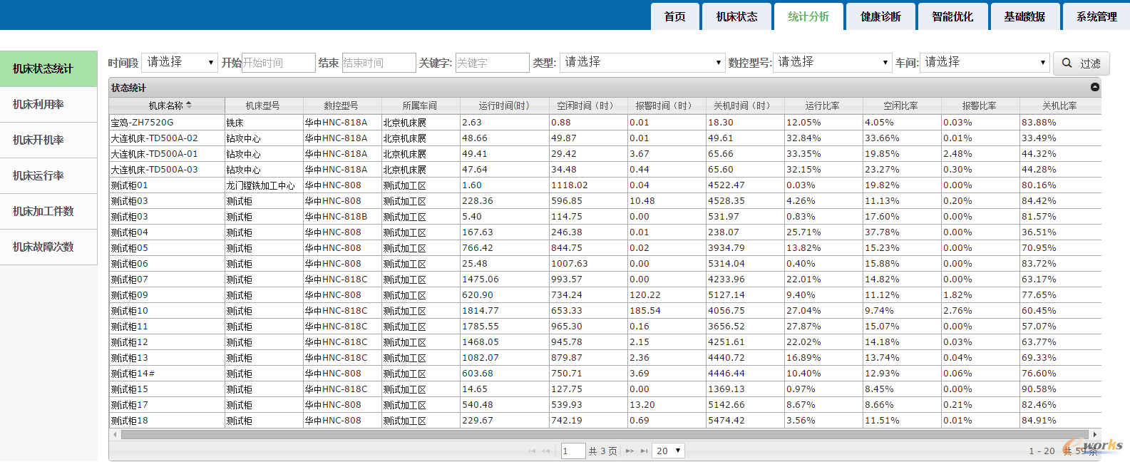Screen dimensions: 1130x462
Task: Click the magnifier icon in the 过滤 button
Action: click(x=1067, y=63)
